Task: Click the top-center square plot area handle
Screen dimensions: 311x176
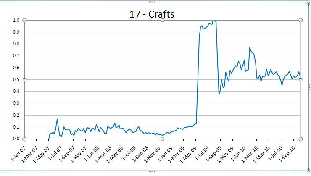Action: coord(163,20)
